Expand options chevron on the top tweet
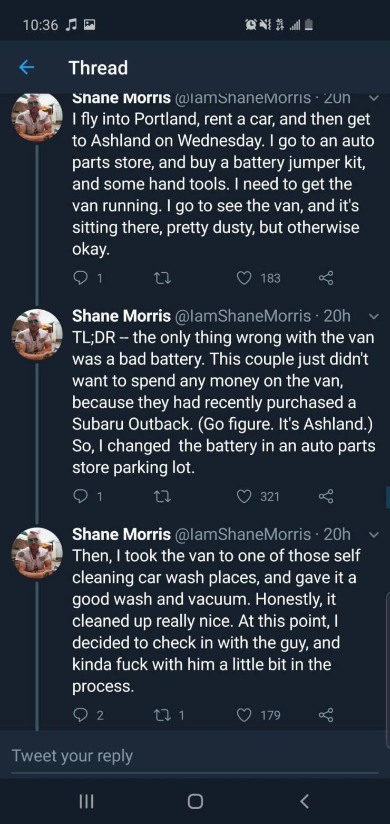 (x=374, y=98)
